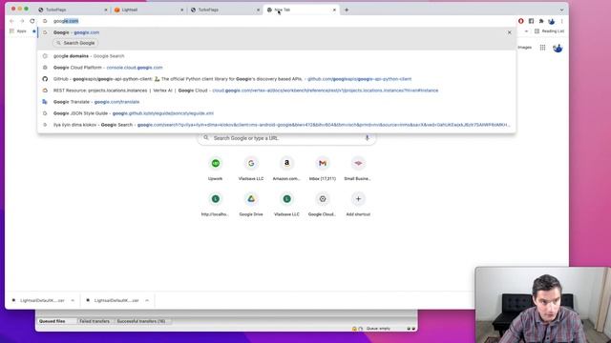This screenshot has width=611, height=343.
Task: Choose the REST Resource Vertex AI suggestion
Action: coord(277,91)
